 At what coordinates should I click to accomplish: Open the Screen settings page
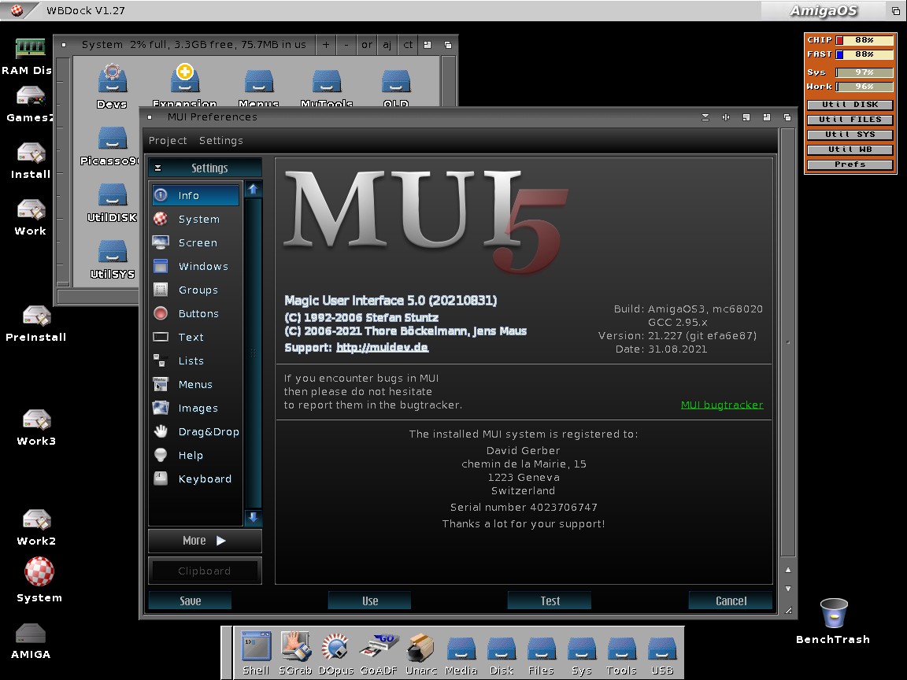(x=195, y=243)
